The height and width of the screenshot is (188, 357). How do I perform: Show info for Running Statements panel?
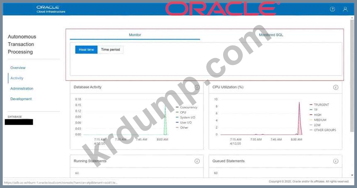[x=197, y=161]
